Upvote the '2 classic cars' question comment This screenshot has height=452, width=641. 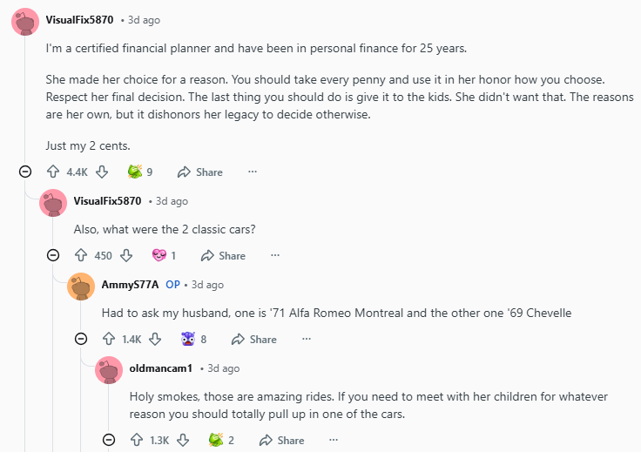[80, 255]
